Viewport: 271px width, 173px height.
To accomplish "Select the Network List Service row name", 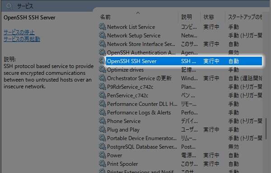I will click(x=131, y=27).
